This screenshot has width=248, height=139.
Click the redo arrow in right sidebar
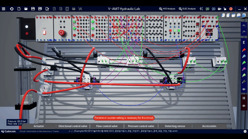click(244, 32)
